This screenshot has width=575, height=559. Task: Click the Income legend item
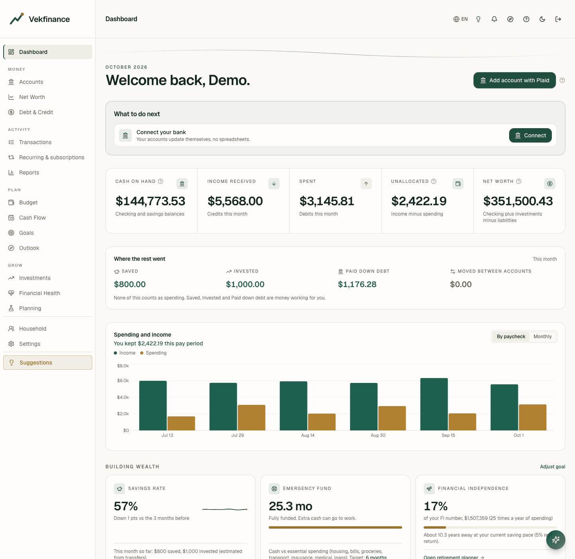click(125, 353)
